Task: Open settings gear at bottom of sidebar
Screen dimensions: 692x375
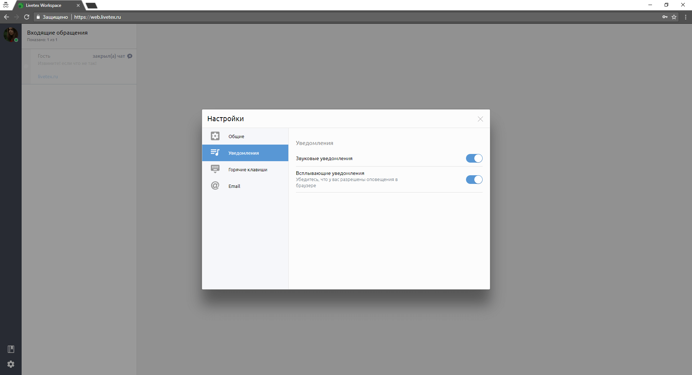Action: tap(11, 364)
